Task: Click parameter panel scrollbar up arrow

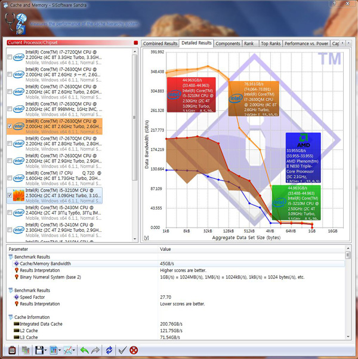Action: click(348, 248)
